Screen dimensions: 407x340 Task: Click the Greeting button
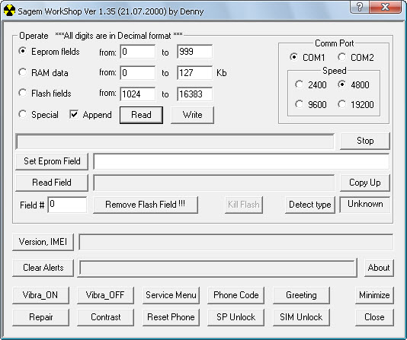click(x=301, y=295)
